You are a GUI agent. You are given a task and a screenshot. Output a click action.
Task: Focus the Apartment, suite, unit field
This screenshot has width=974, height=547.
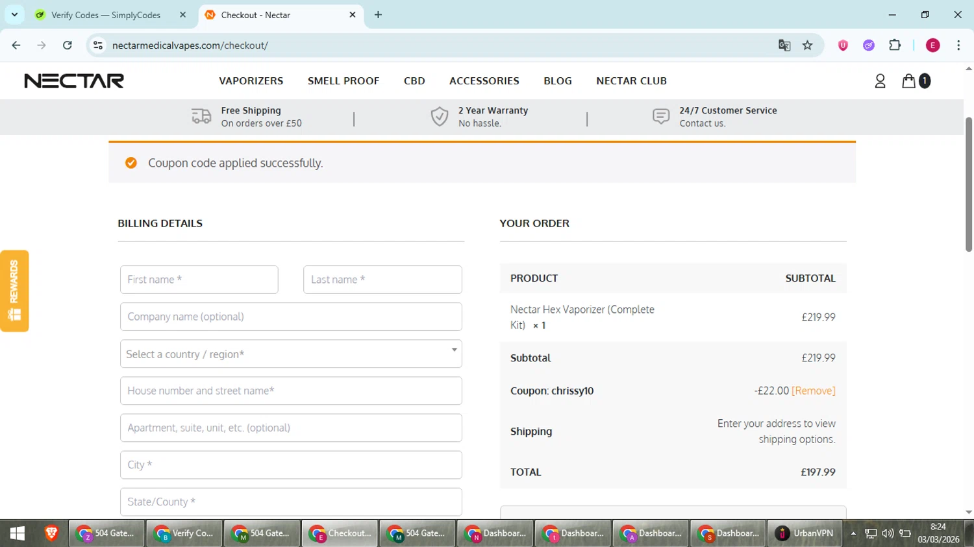point(291,428)
